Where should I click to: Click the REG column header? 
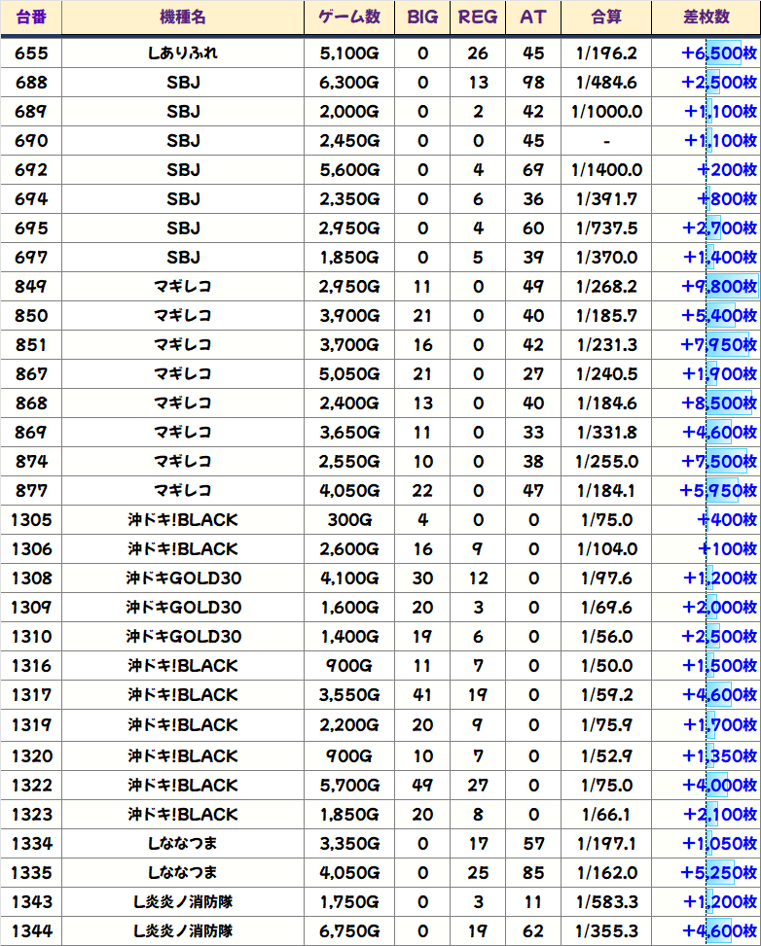pos(478,18)
